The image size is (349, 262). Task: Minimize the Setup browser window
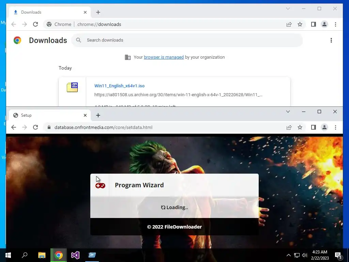click(x=303, y=112)
